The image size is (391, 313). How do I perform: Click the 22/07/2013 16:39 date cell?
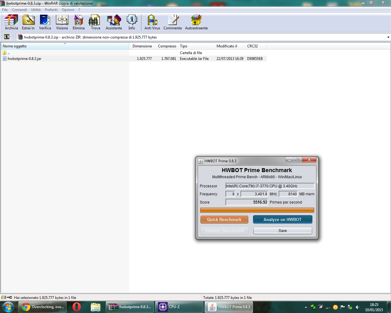(x=230, y=59)
